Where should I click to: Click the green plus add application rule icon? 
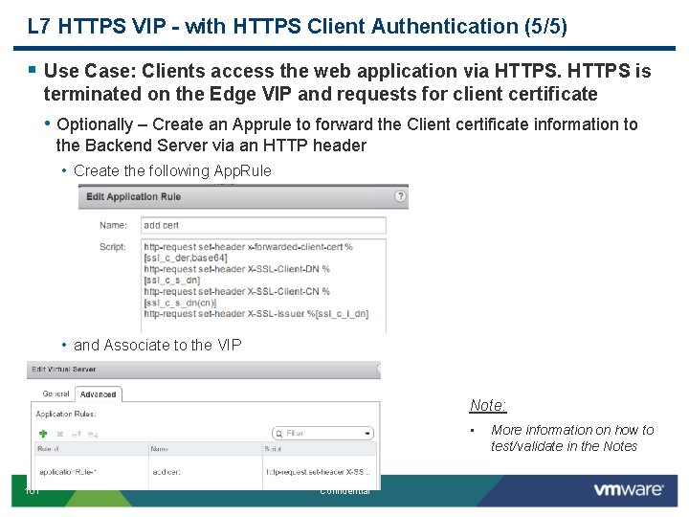point(43,434)
